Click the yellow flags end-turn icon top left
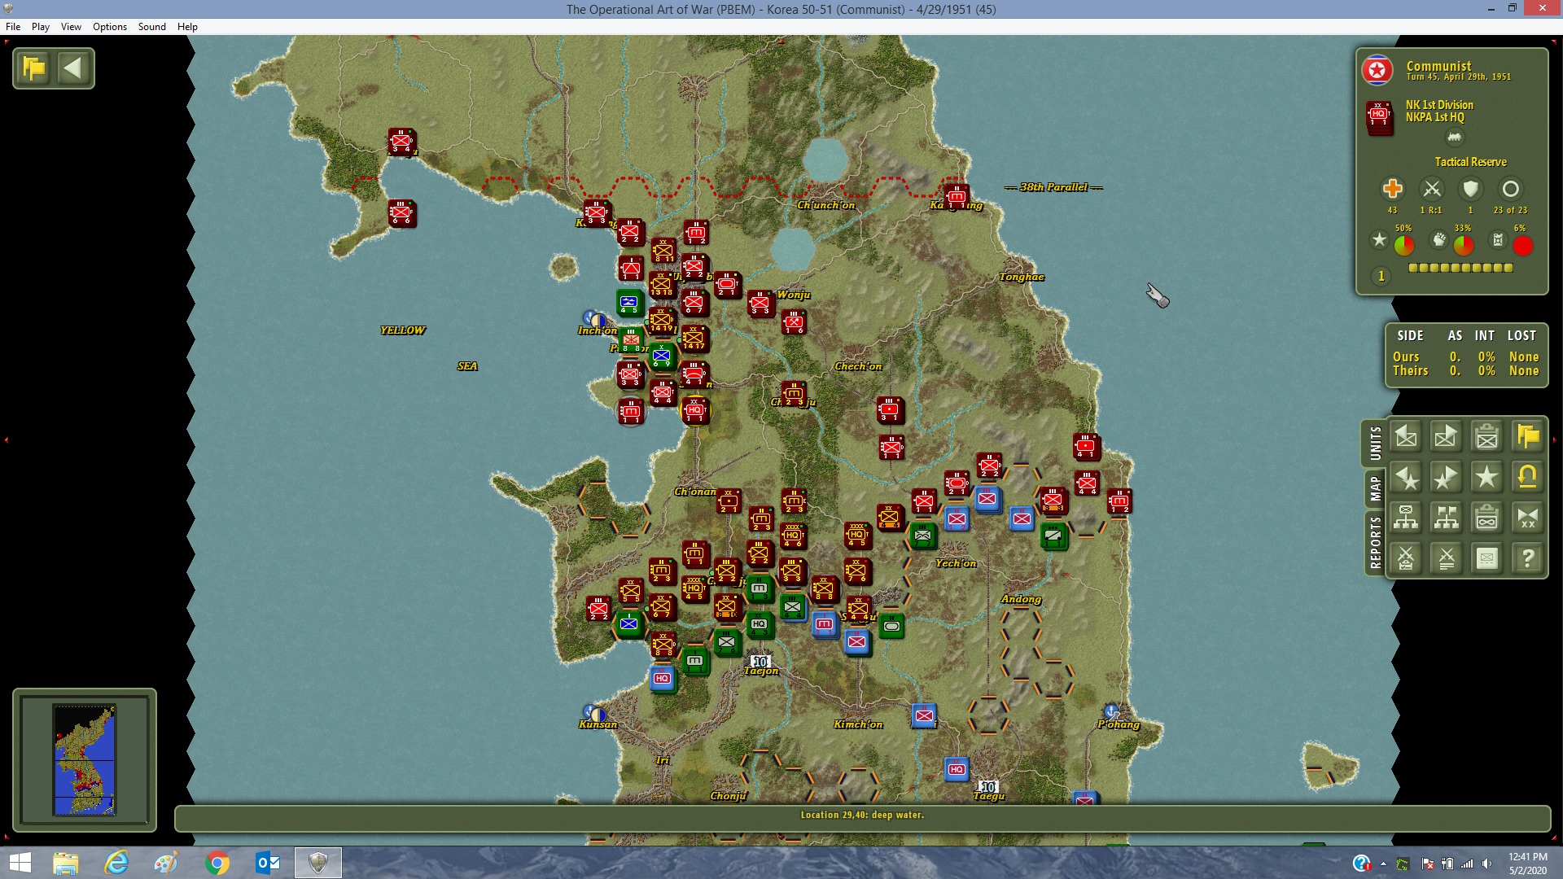 [34, 68]
